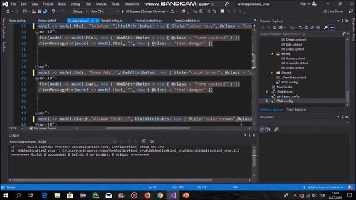Open the Build menu
This screenshot has width=356, height=200.
coord(62,4)
